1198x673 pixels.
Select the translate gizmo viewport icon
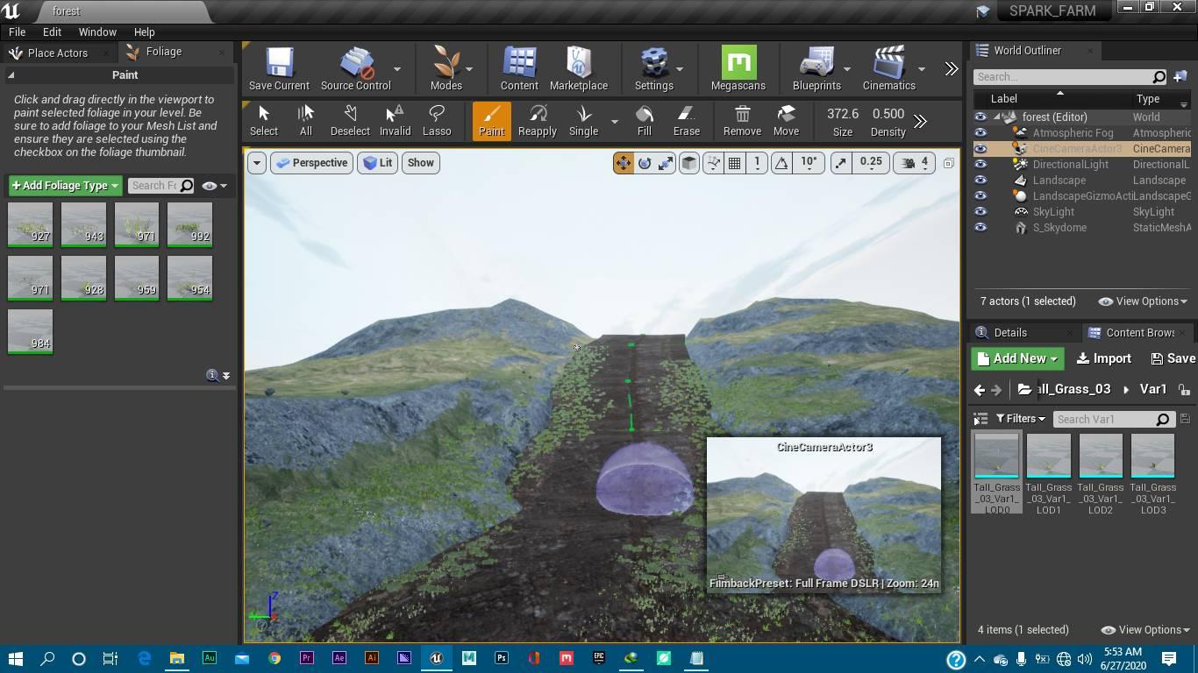pyautogui.click(x=624, y=163)
